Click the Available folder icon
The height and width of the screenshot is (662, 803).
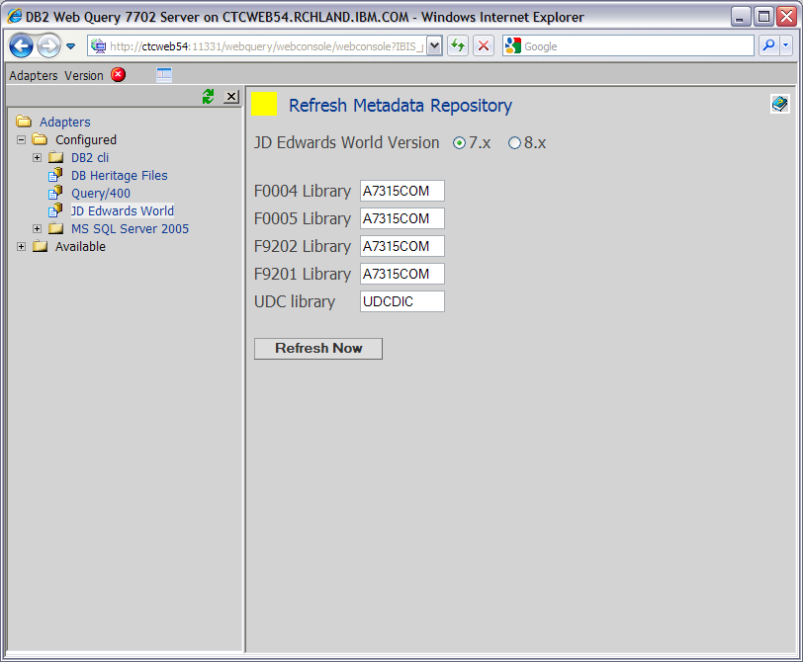pos(40,246)
